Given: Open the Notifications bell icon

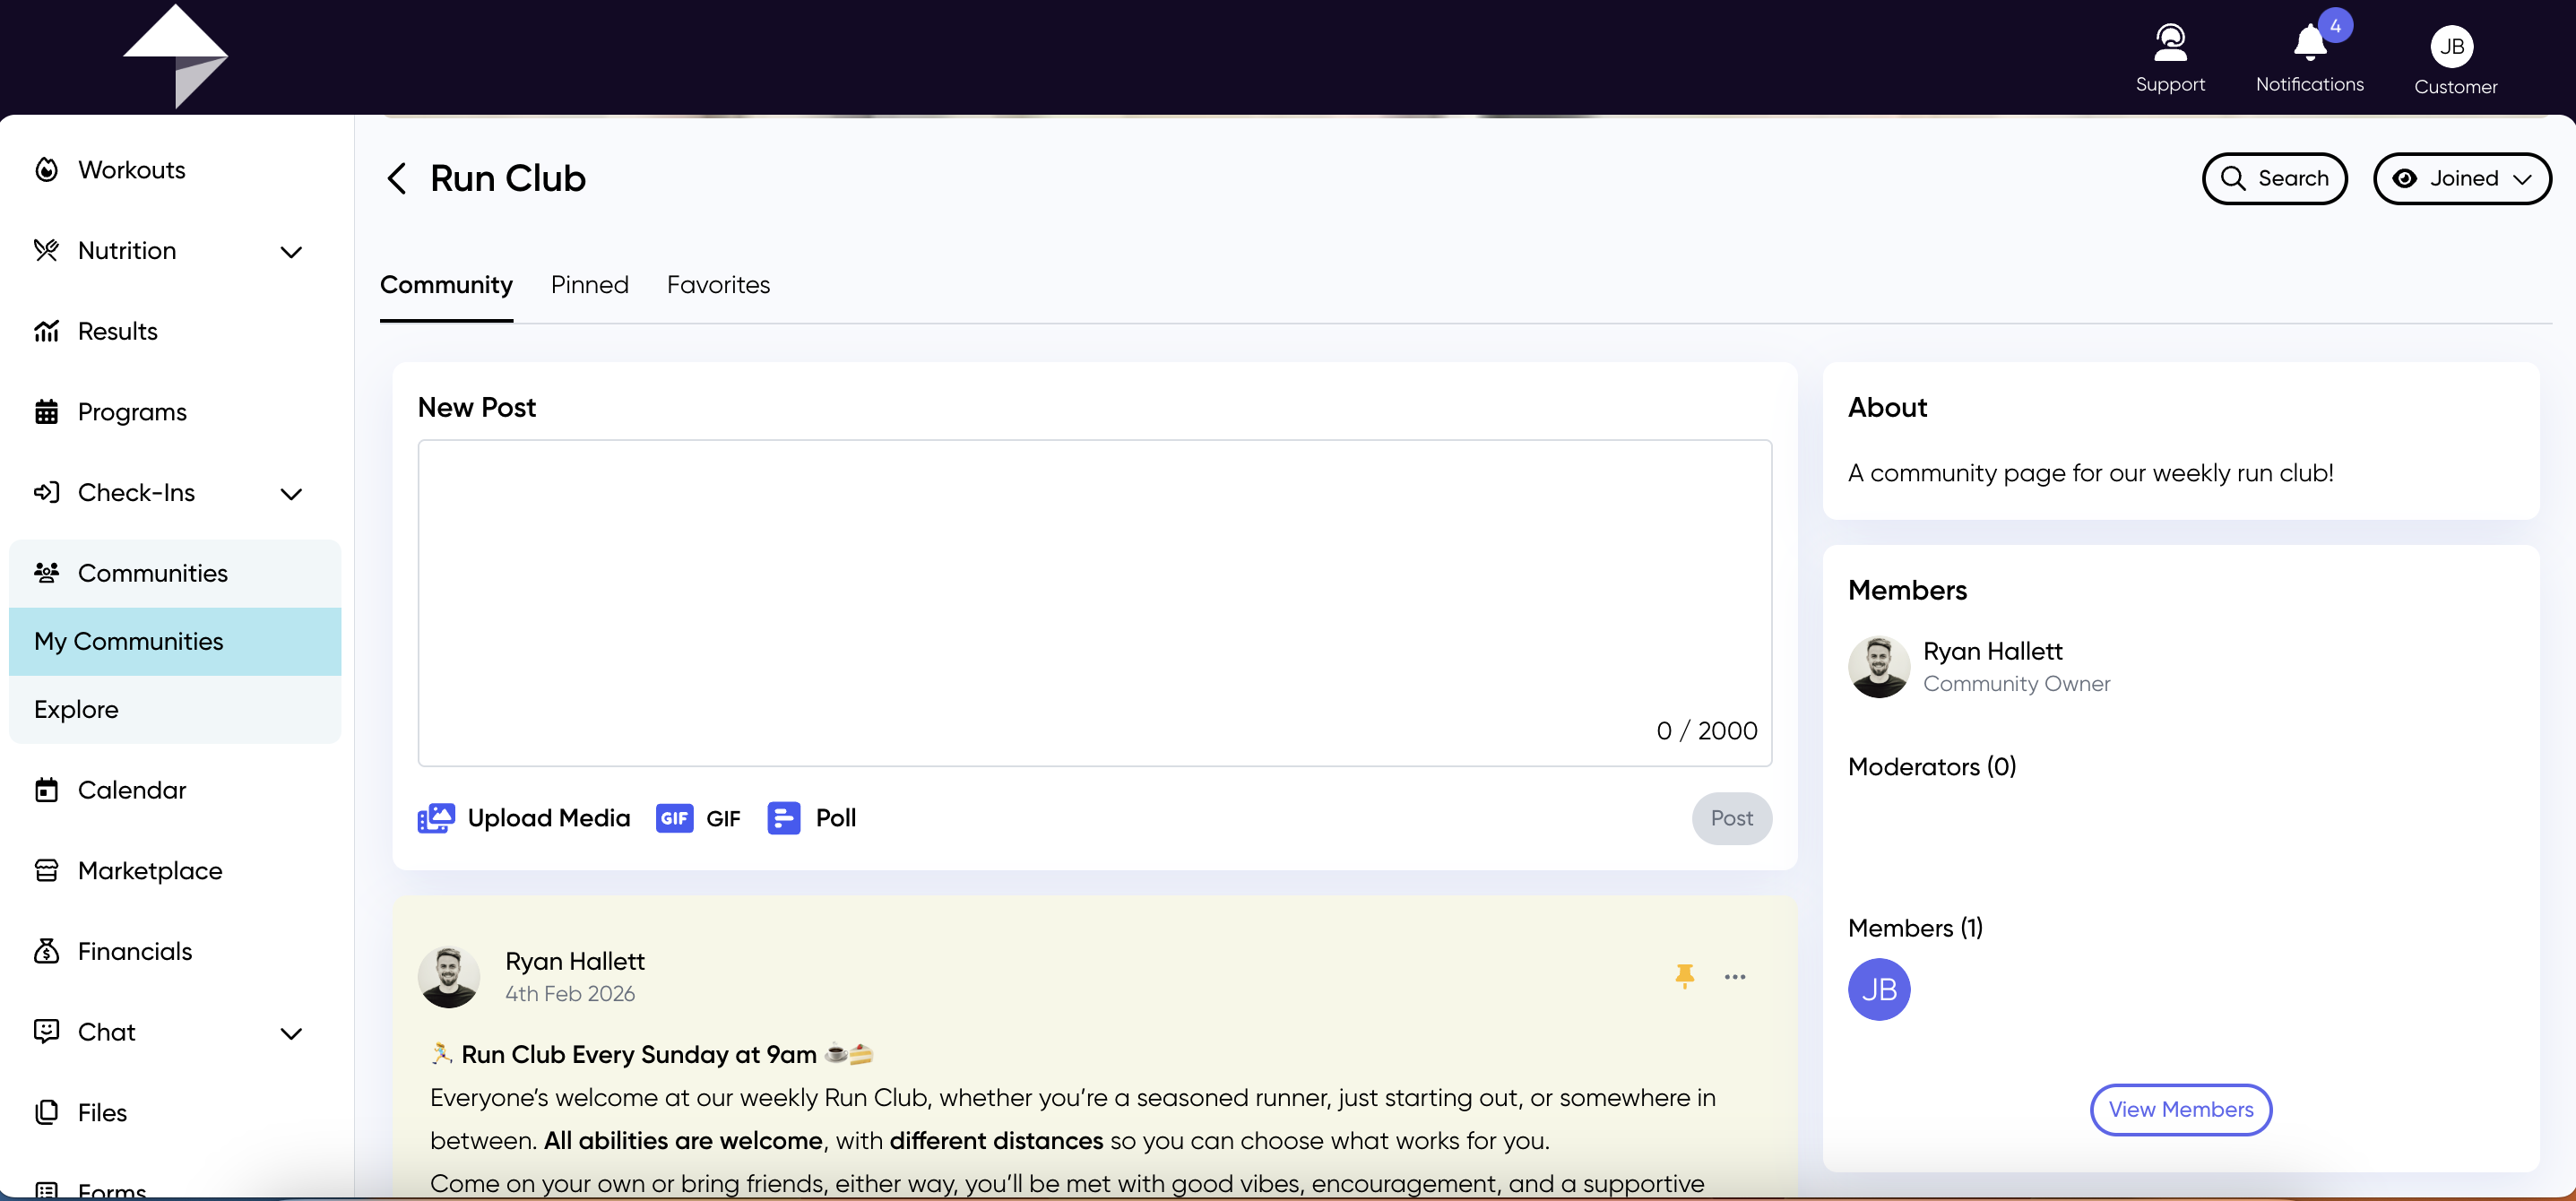Looking at the screenshot, I should [x=2310, y=43].
